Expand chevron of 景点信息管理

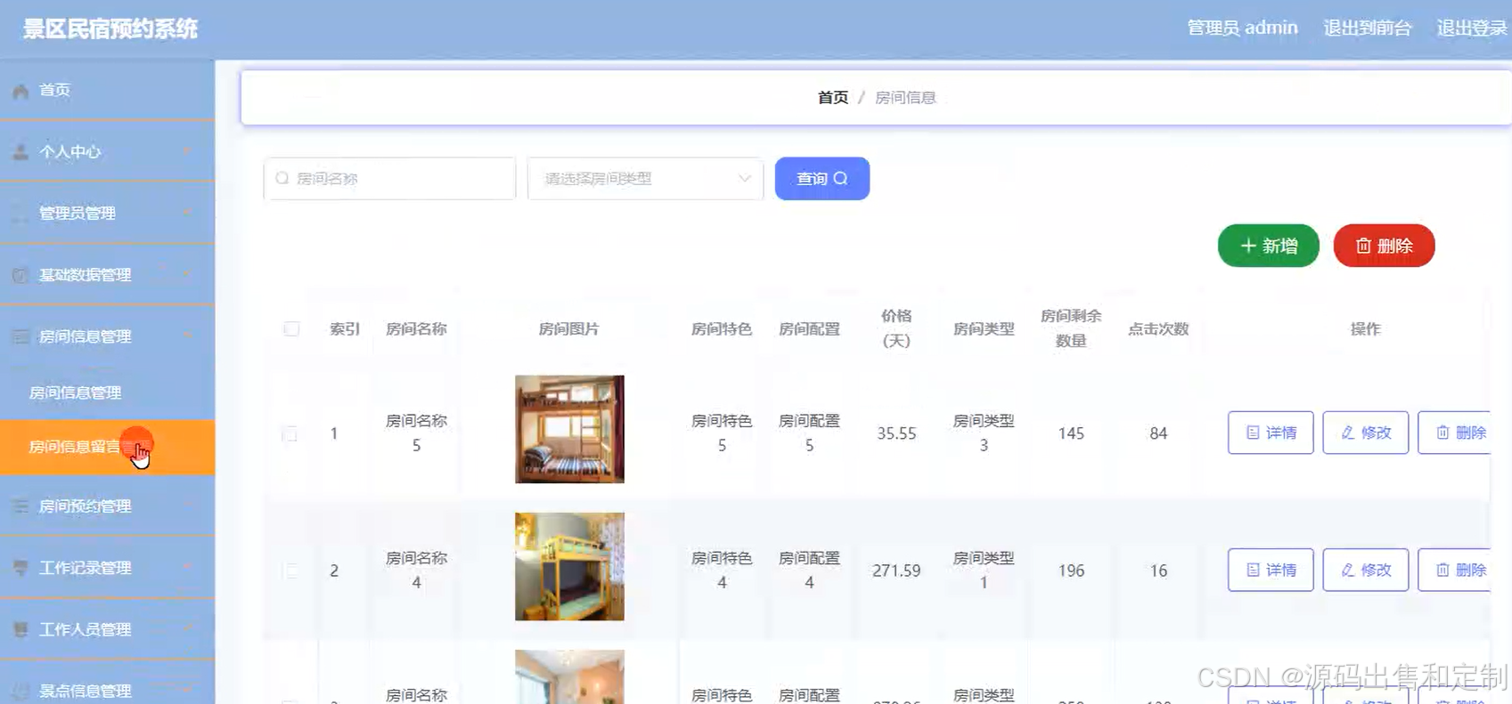[187, 691]
